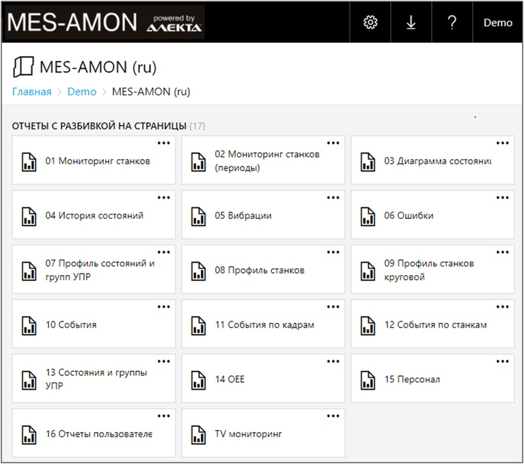The height and width of the screenshot is (464, 524).
Task: Click the ОТЧЕТЫ С РАЗБИВКОЙ НА СТРАНИЦЫ heading
Action: (99, 126)
